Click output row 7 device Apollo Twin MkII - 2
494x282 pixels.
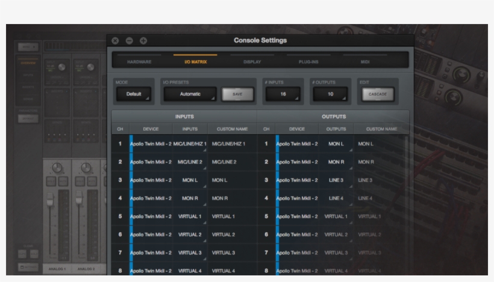point(297,253)
